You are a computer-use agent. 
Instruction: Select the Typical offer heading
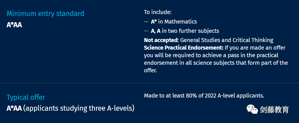tap(26, 98)
